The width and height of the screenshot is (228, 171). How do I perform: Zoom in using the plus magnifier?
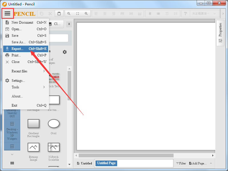point(86,14)
